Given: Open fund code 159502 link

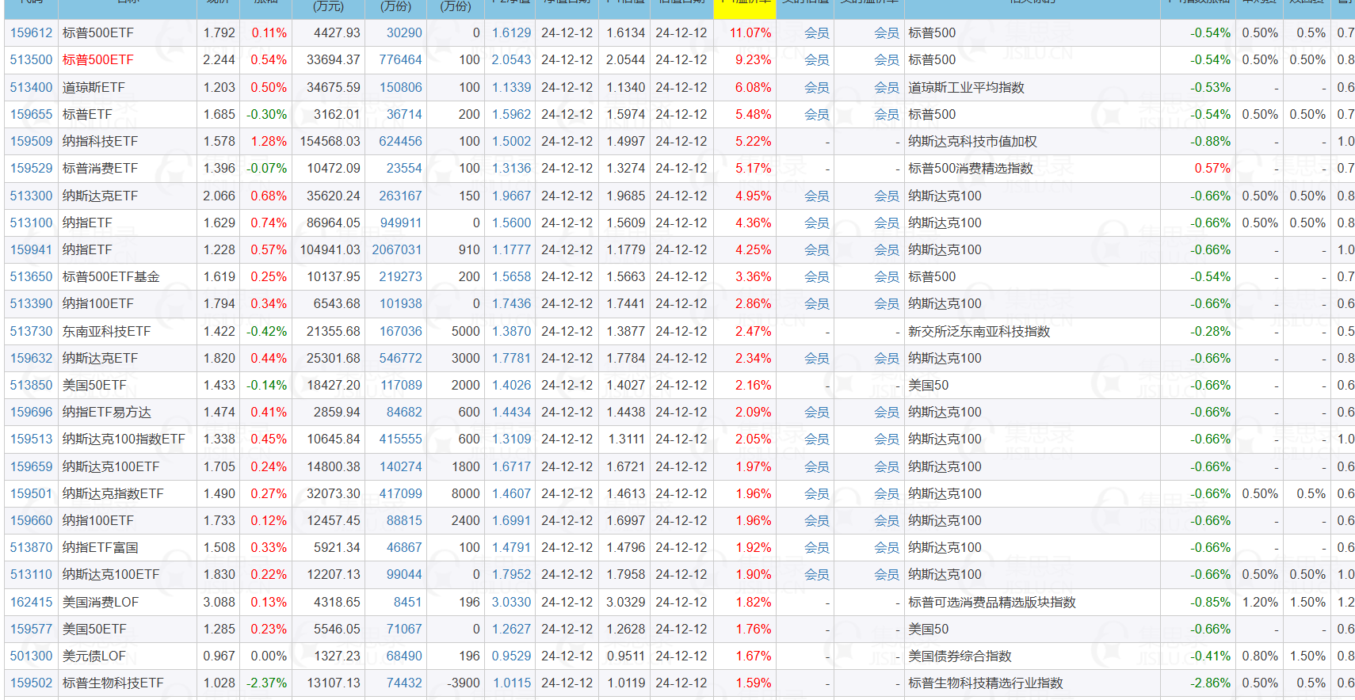Looking at the screenshot, I should [x=31, y=683].
